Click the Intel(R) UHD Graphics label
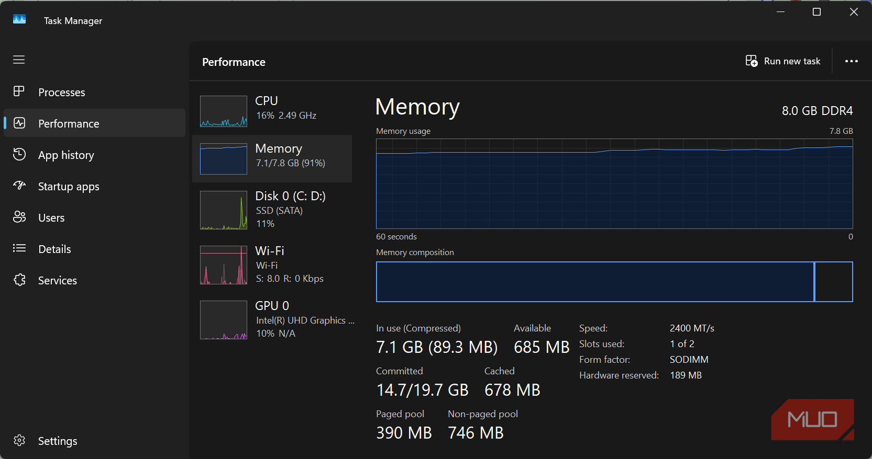The image size is (872, 459). [x=305, y=320]
